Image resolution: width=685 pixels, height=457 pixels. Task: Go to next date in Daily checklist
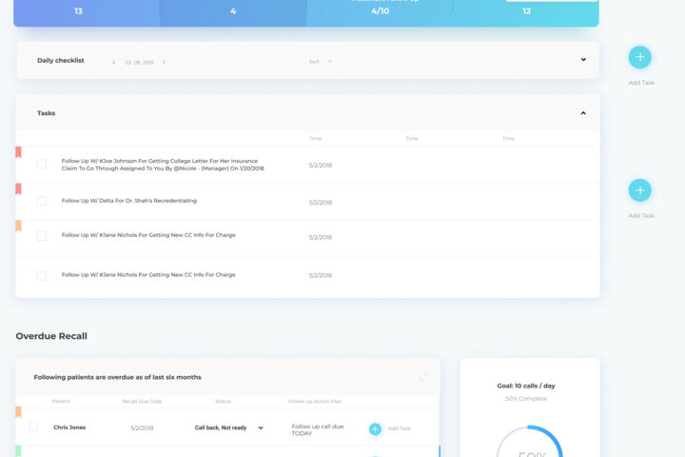pos(164,63)
